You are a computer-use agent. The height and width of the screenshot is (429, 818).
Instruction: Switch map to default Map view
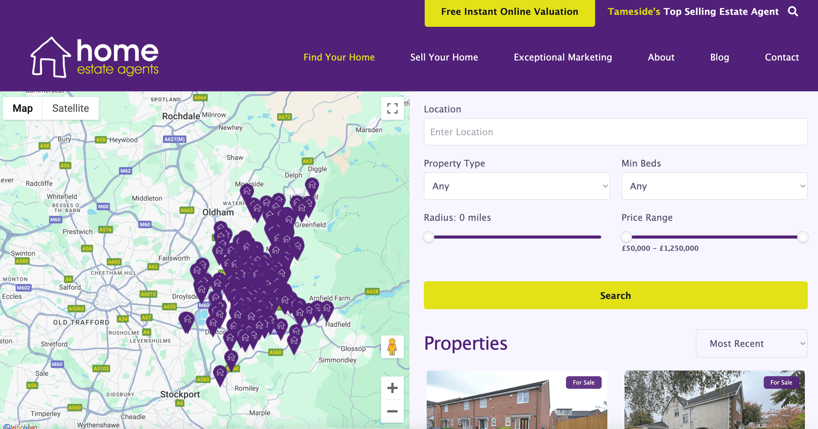coord(23,108)
